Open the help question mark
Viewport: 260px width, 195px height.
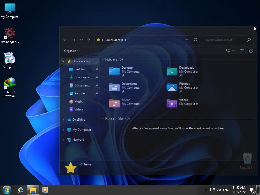point(251,51)
